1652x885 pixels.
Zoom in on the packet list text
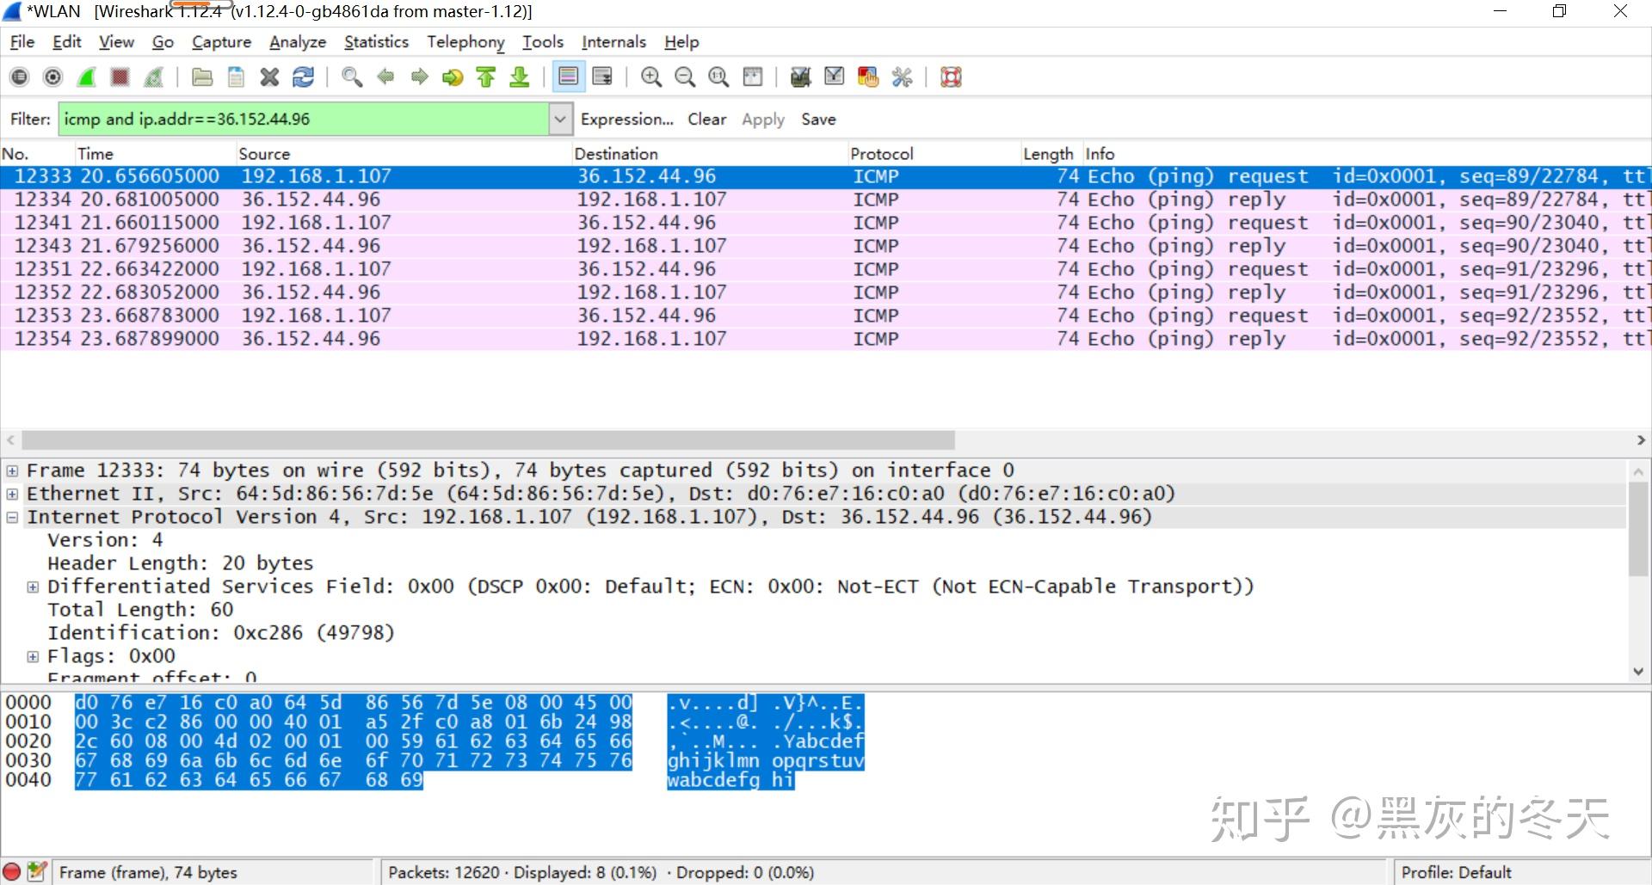click(x=651, y=77)
